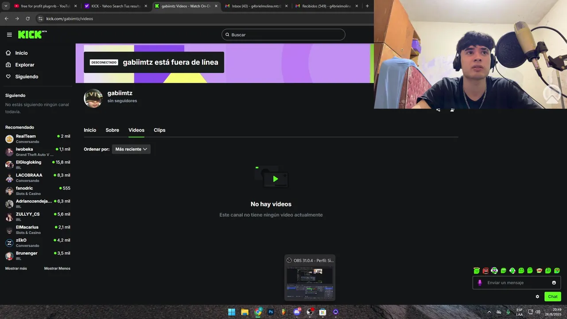Image resolution: width=567 pixels, height=319 pixels.
Task: Open recommended channel ElGlogloking
Action: pyautogui.click(x=38, y=165)
